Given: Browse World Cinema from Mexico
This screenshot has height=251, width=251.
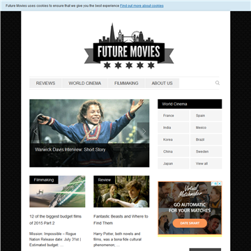Looking at the screenshot, I should 206,128.
